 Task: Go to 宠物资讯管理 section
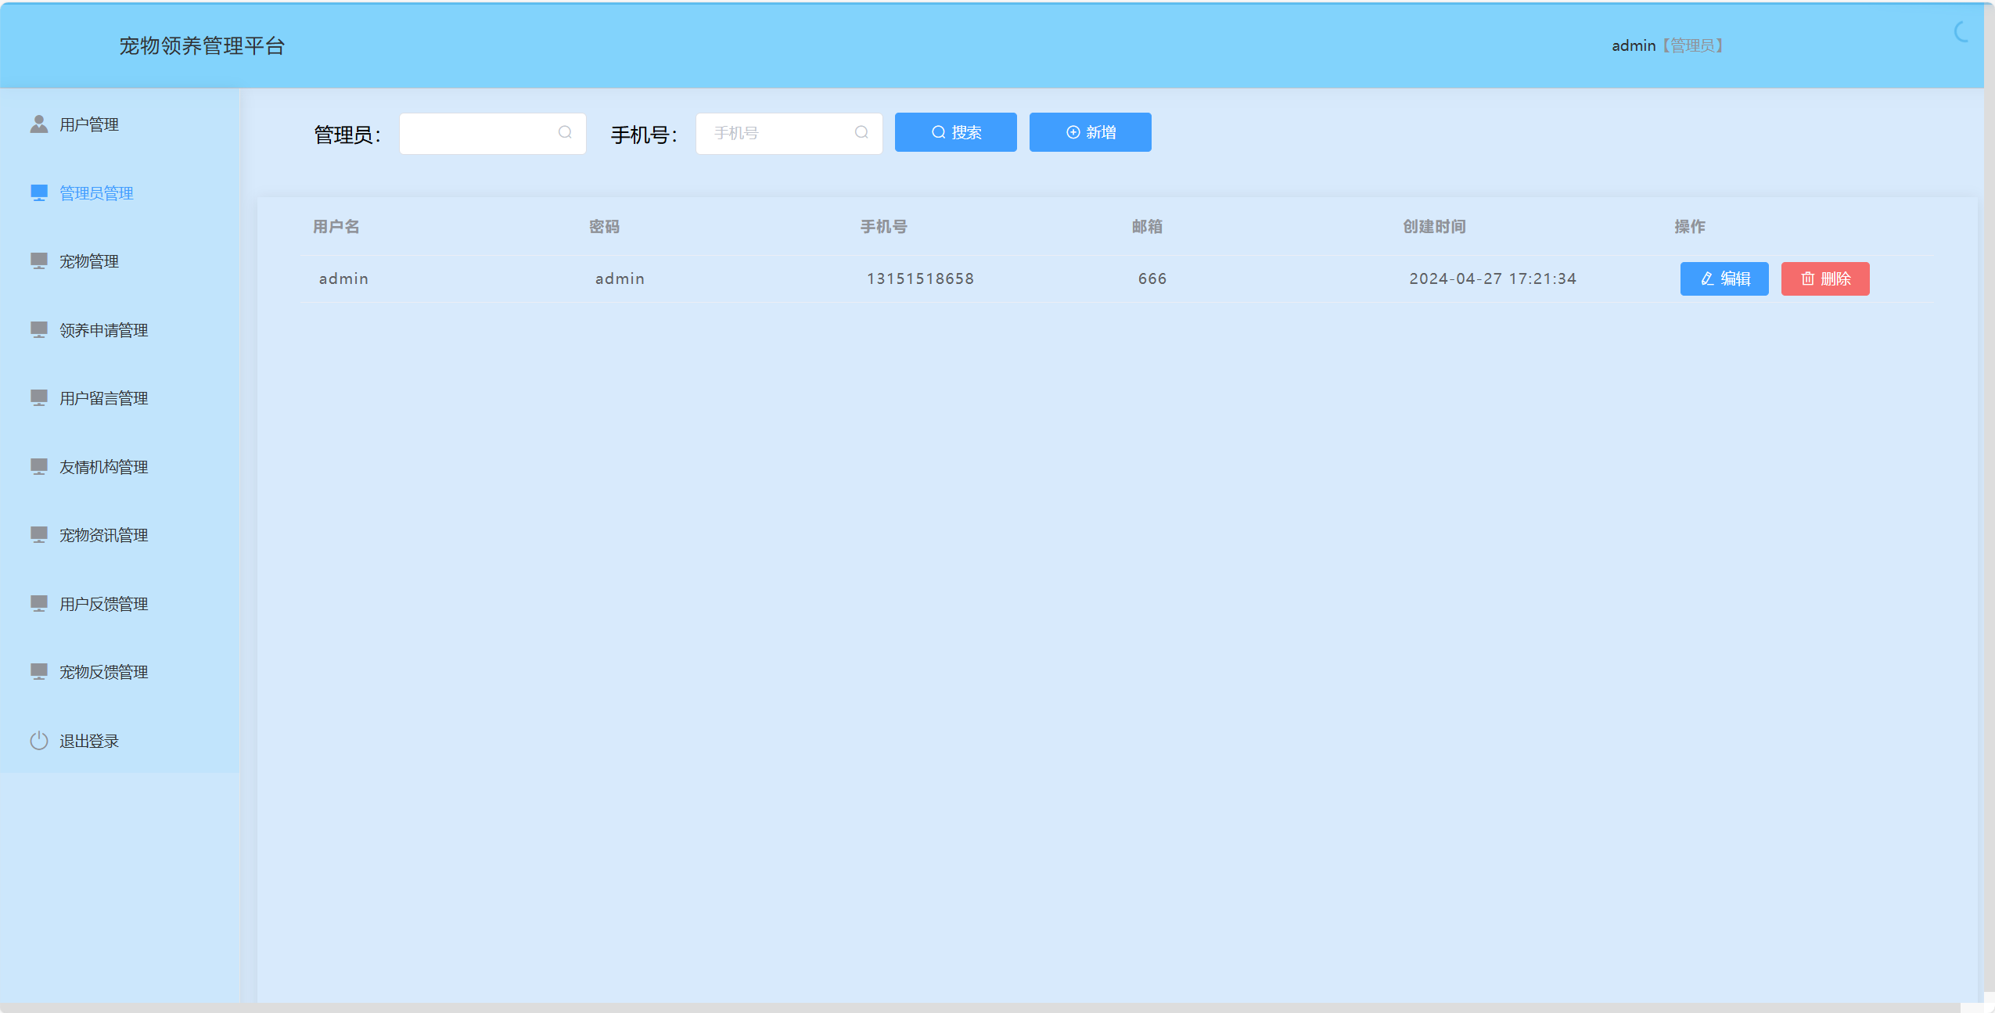[103, 535]
